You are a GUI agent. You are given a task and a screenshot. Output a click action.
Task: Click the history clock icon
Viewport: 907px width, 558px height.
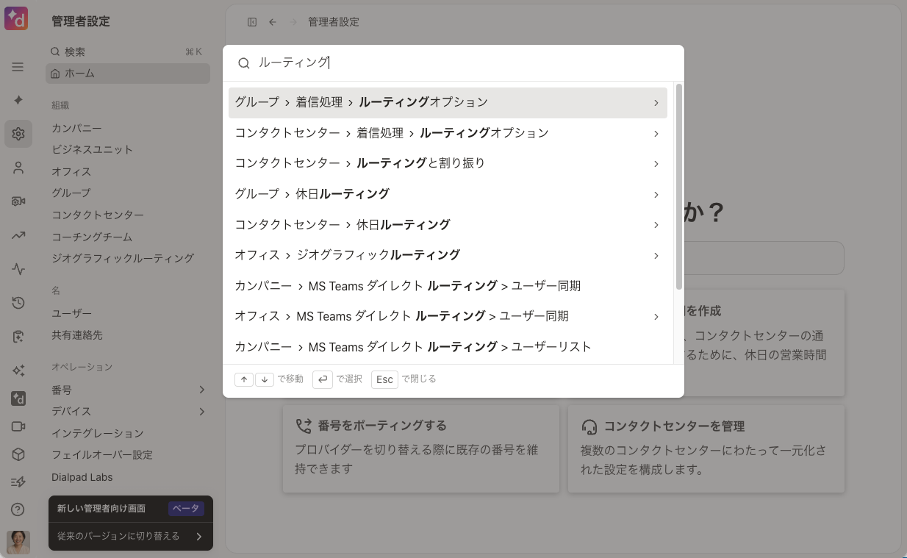[18, 303]
